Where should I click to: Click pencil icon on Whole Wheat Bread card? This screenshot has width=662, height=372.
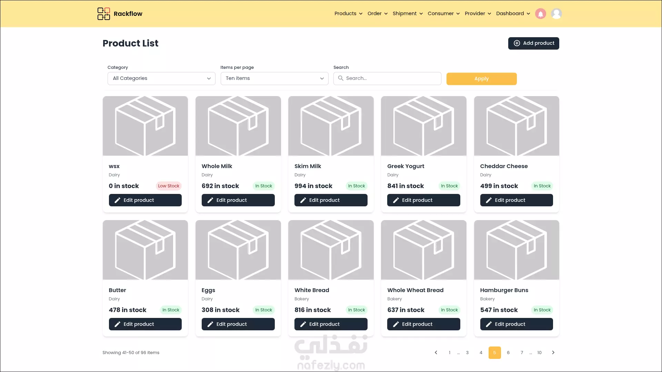(395, 324)
